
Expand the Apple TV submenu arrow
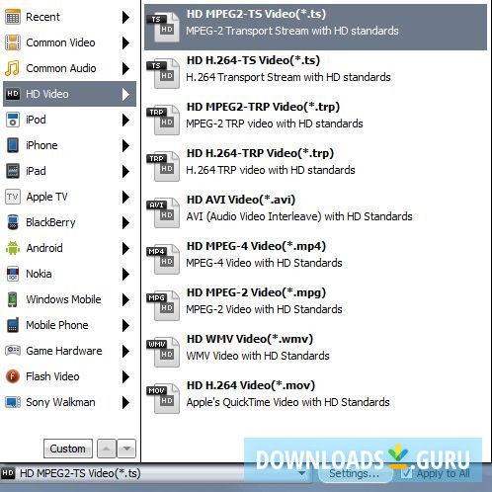click(x=125, y=197)
